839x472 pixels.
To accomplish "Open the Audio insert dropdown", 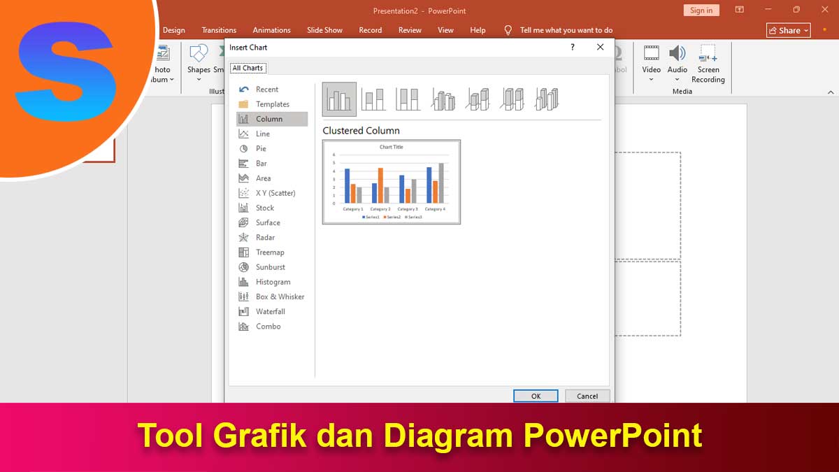I will [677, 63].
